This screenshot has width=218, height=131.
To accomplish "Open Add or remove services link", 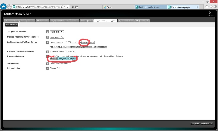I will (78, 47).
